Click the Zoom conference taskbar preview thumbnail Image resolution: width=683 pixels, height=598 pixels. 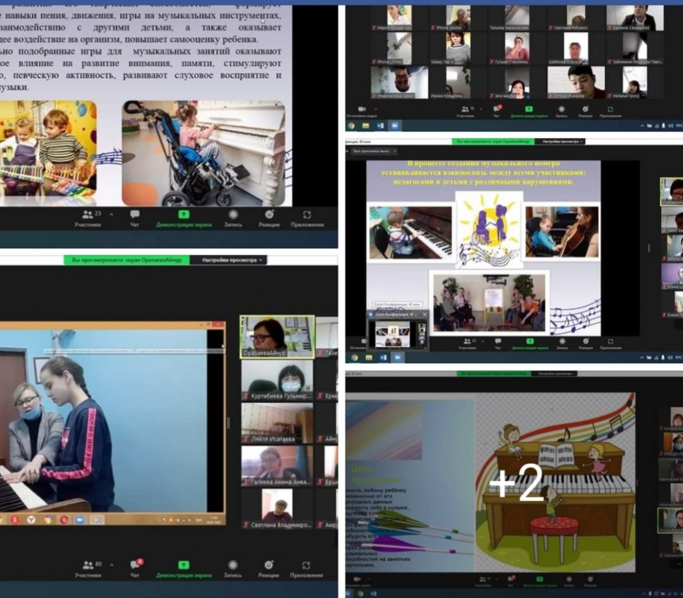(398, 334)
